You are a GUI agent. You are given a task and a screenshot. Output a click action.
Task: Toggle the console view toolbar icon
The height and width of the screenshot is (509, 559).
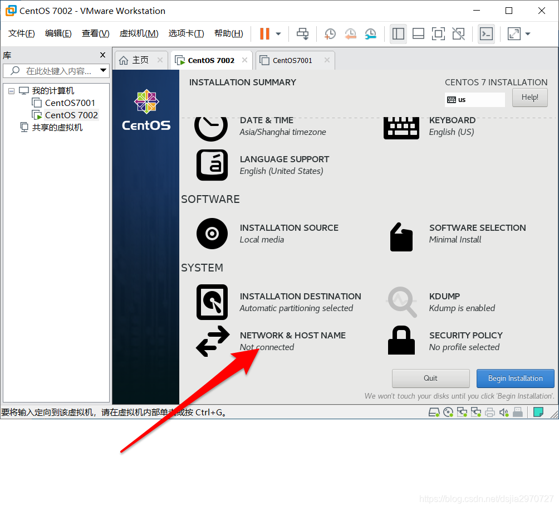coord(486,34)
